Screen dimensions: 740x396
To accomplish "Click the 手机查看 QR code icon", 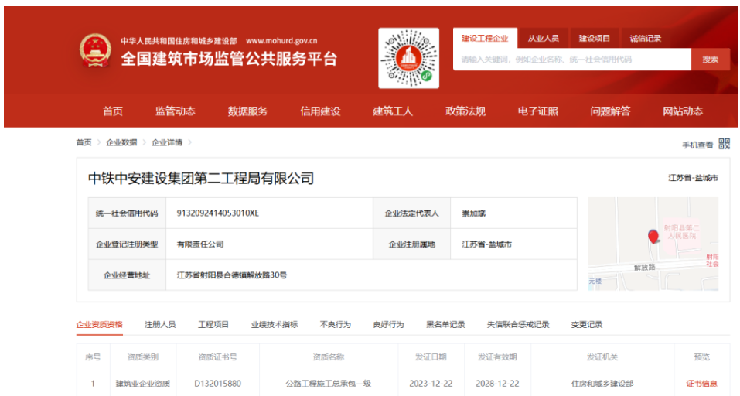I will tap(724, 144).
